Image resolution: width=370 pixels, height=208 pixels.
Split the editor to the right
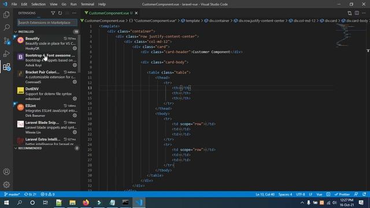(x=357, y=13)
